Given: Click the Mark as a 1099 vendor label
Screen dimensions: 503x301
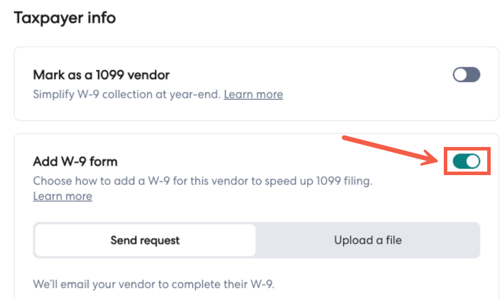Looking at the screenshot, I should tap(101, 75).
